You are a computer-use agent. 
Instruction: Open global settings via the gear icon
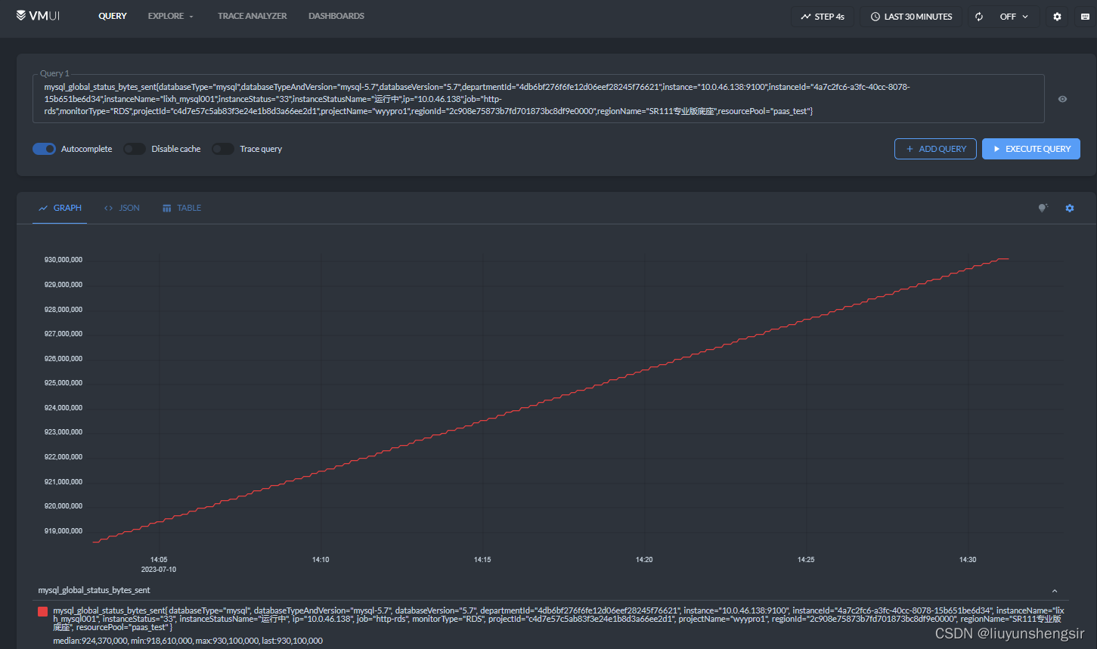coord(1057,16)
